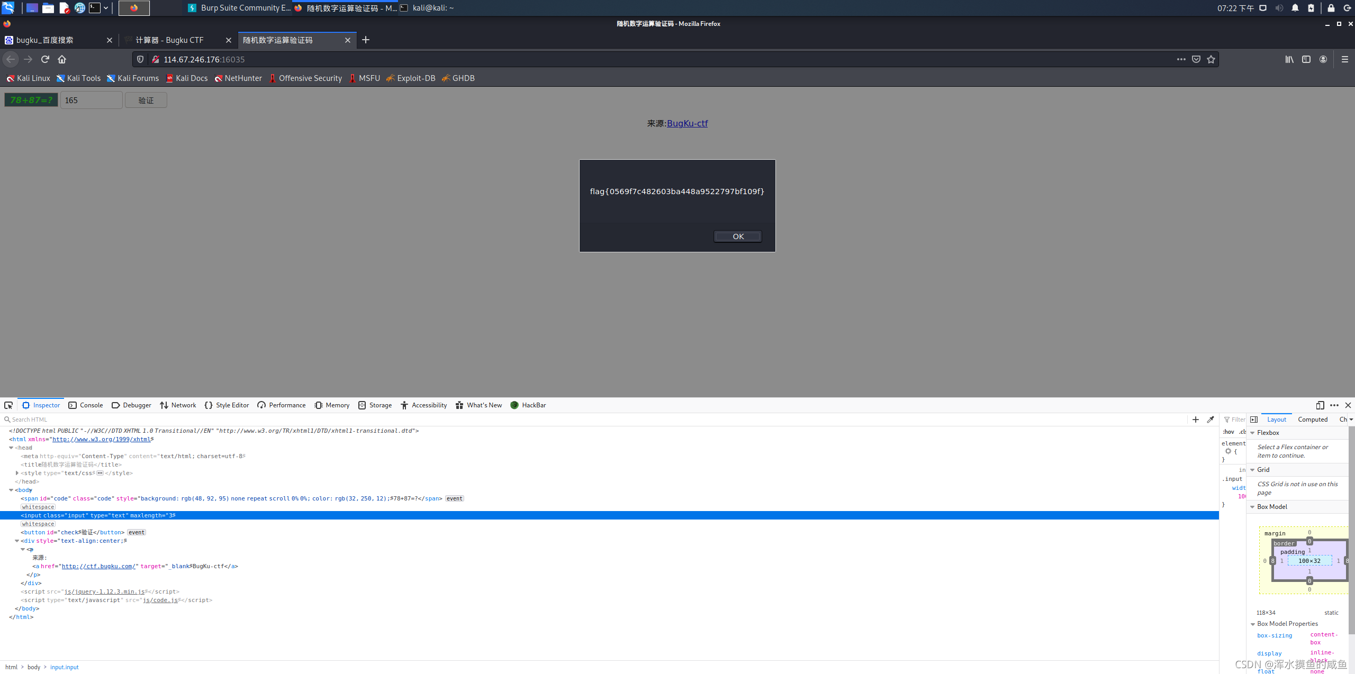Click the element picker icon in devtools
The width and height of the screenshot is (1355, 674).
tap(8, 405)
